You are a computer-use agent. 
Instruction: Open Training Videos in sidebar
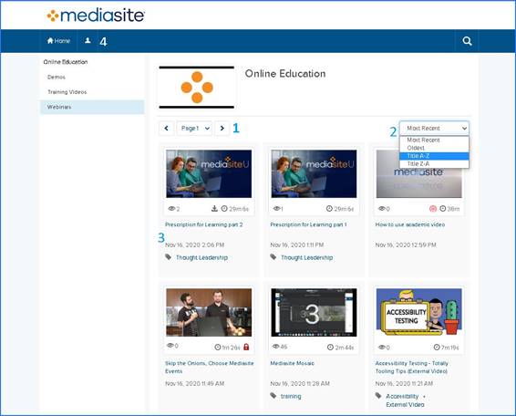click(x=67, y=92)
